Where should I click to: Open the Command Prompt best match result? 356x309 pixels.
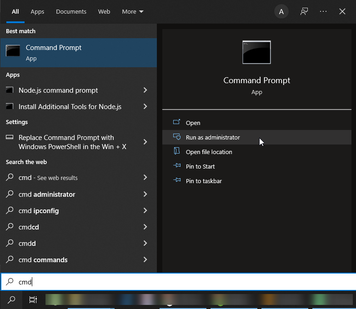coord(79,53)
